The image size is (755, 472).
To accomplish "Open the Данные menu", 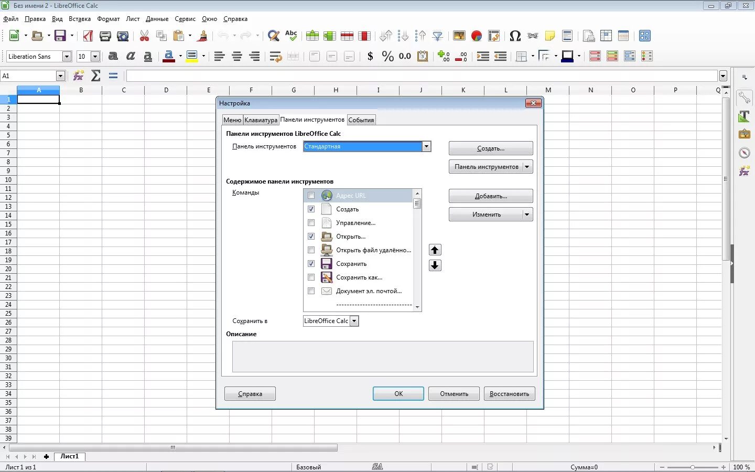I will tap(157, 19).
